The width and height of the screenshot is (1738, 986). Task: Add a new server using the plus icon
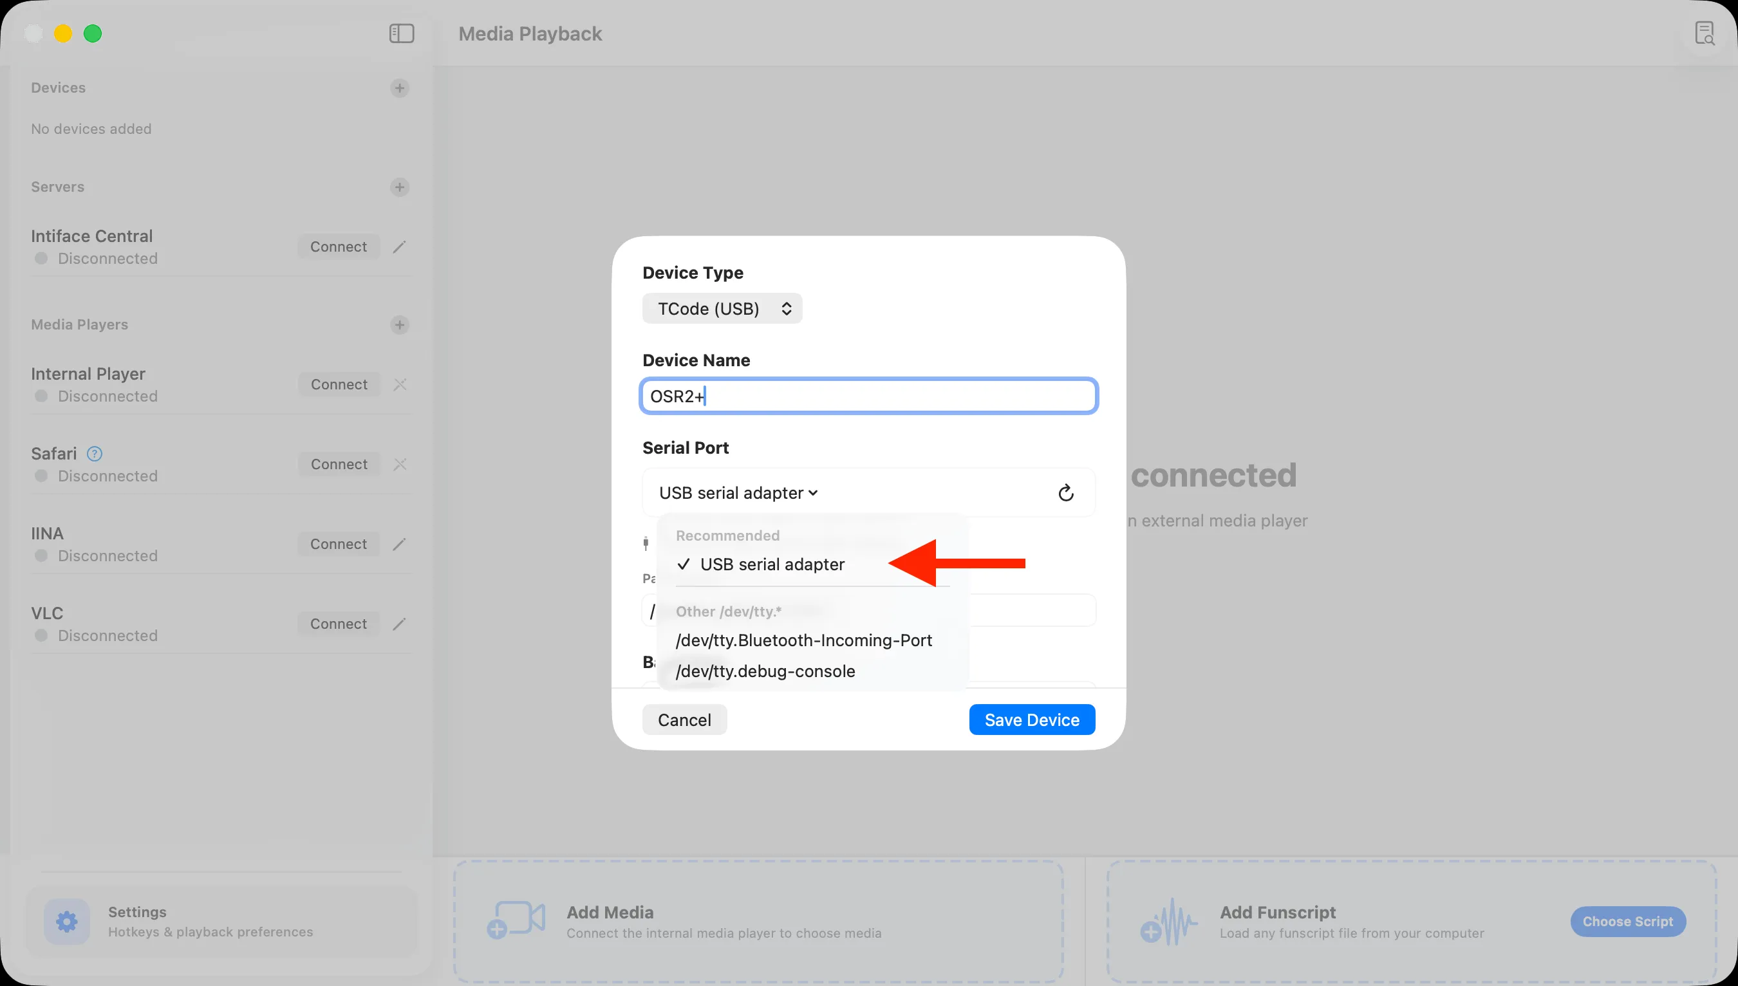pos(400,187)
